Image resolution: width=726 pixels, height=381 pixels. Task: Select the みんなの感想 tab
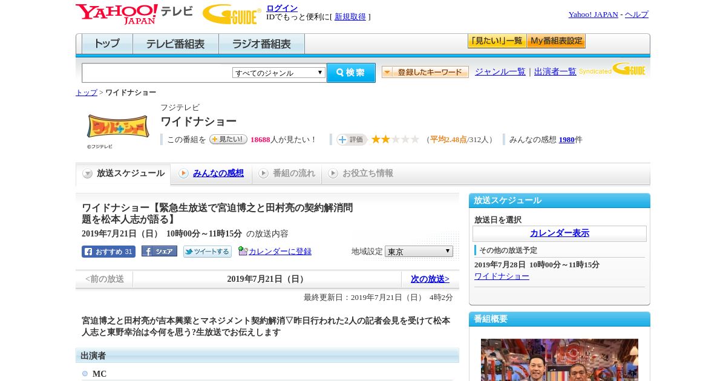211,174
